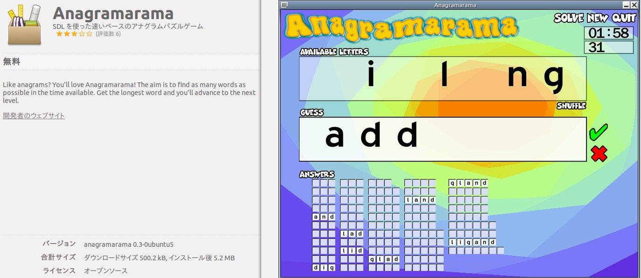
Task: Select available letter 'g'
Action: point(554,79)
